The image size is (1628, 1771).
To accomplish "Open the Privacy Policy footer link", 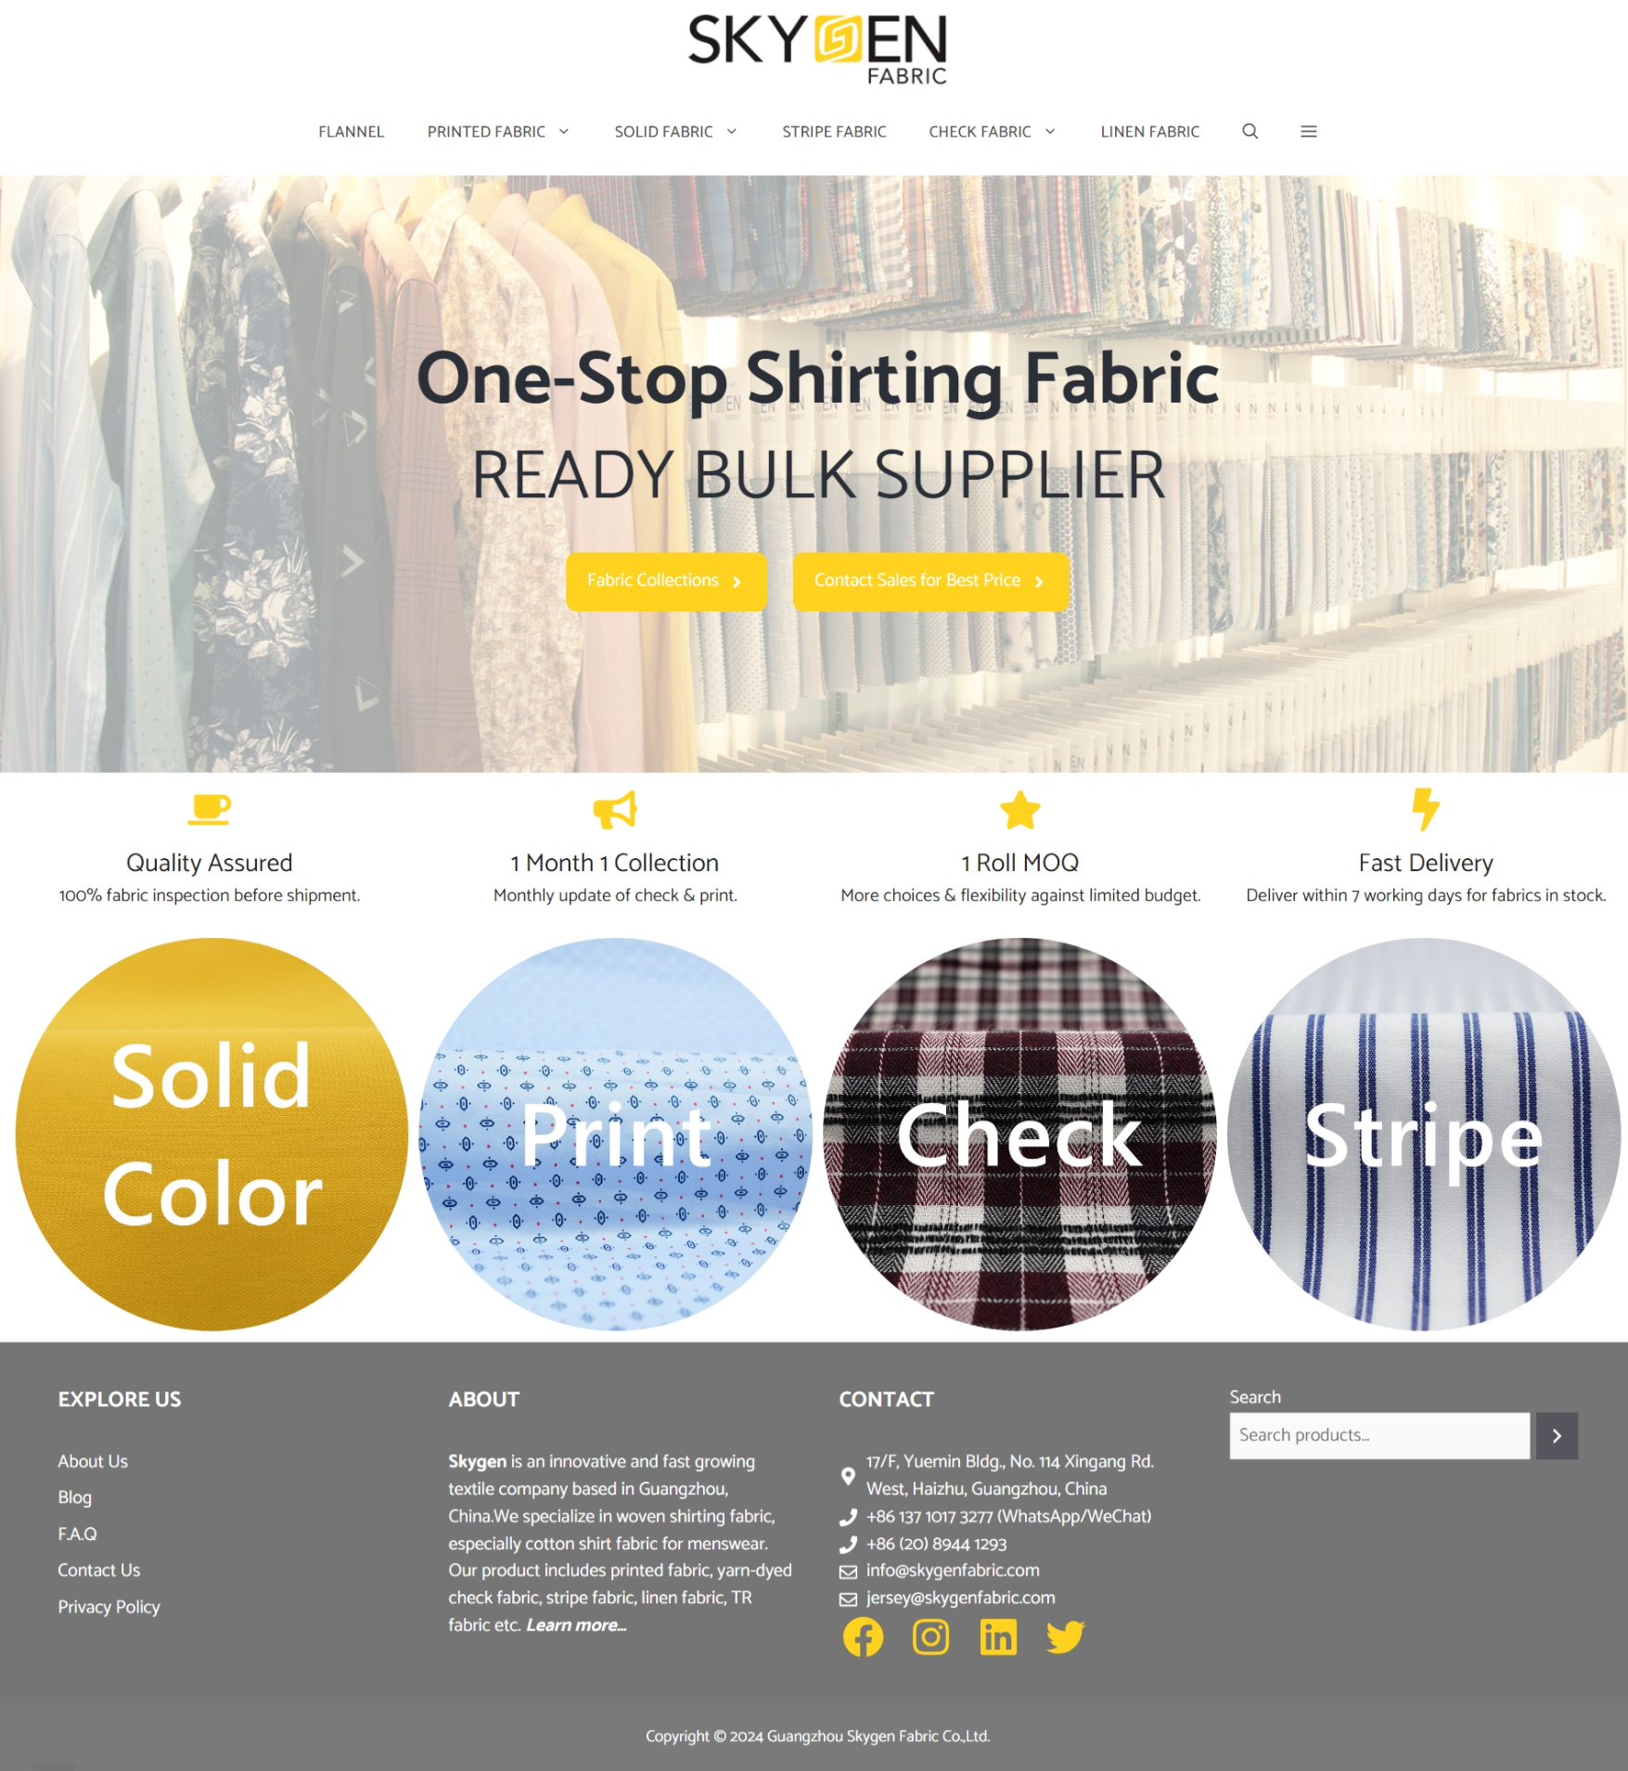I will [109, 1607].
